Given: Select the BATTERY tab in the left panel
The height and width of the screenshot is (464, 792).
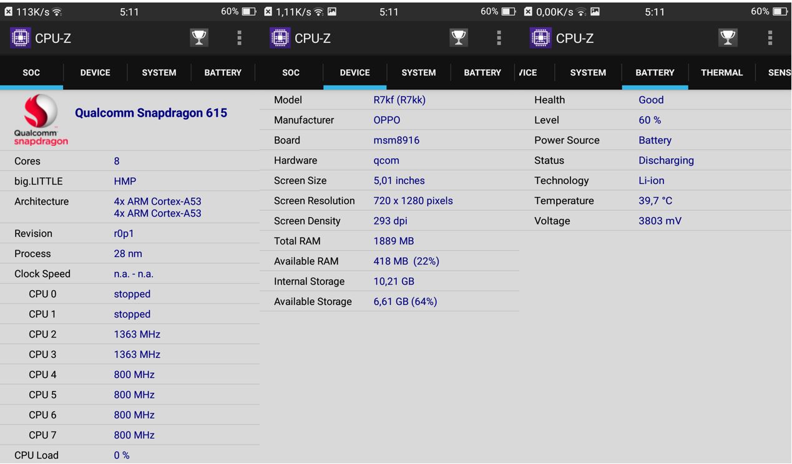Looking at the screenshot, I should [x=222, y=72].
